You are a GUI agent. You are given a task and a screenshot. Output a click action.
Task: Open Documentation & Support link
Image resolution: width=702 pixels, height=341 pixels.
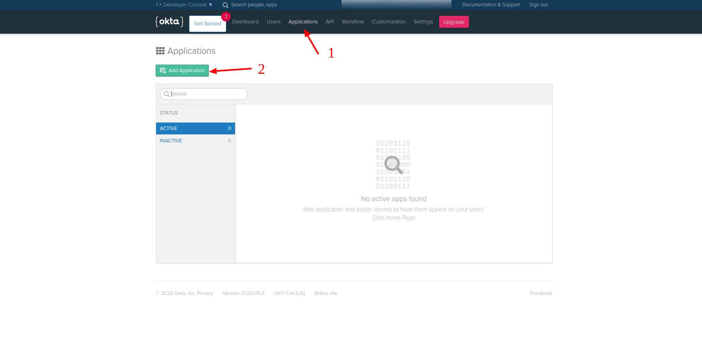pyautogui.click(x=490, y=5)
